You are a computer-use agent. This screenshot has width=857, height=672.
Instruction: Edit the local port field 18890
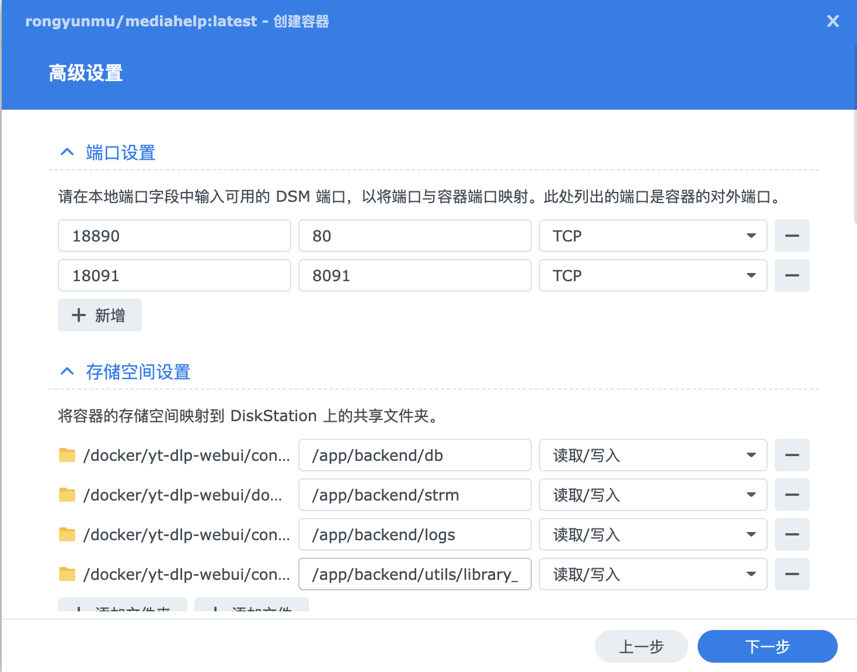[174, 236]
